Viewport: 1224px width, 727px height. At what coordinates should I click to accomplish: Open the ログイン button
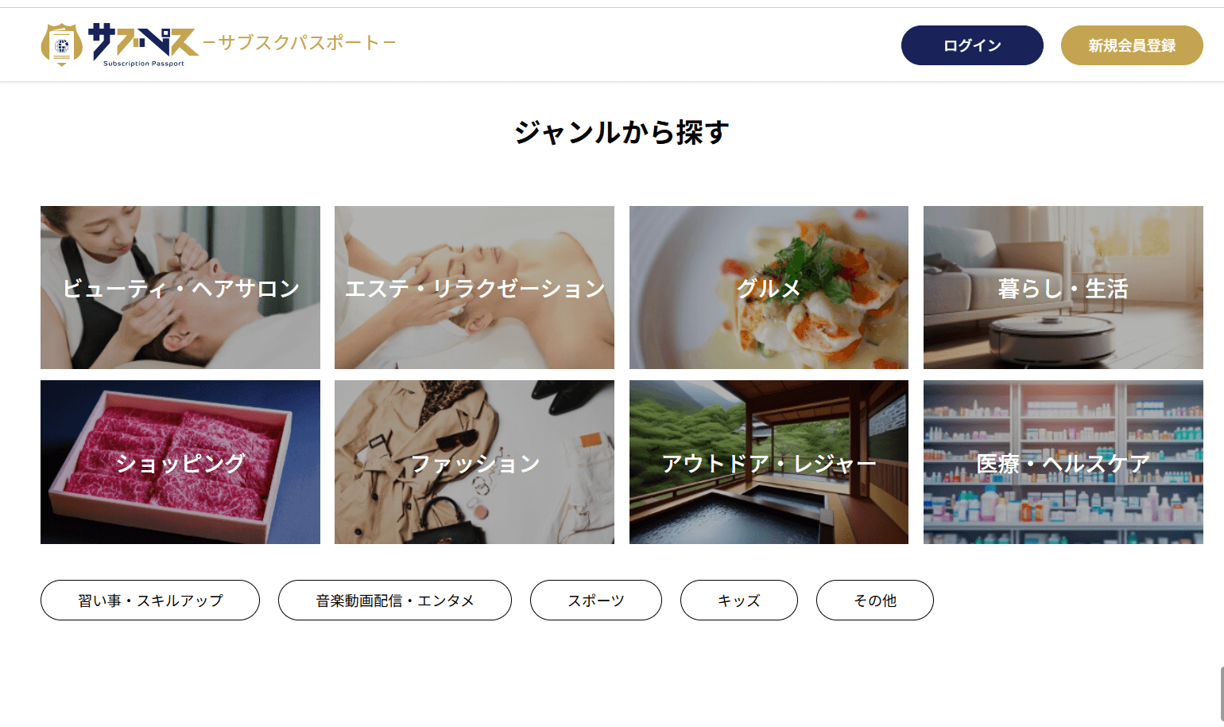pyautogui.click(x=972, y=45)
